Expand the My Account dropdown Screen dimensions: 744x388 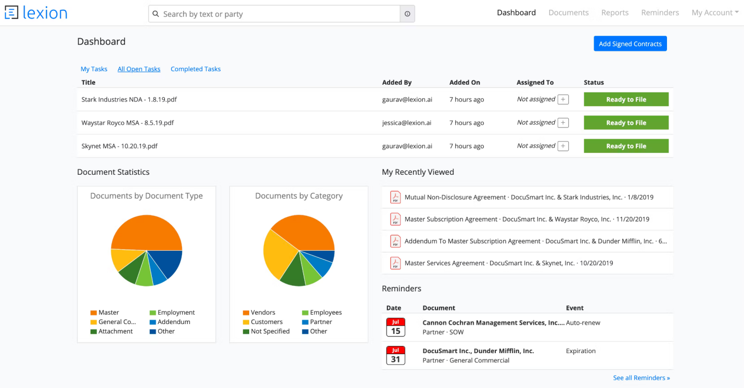point(714,13)
